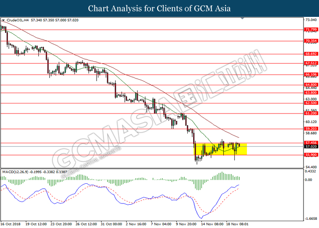The image size is (319, 228).
Task: Select the 61.200 support level label
Action: click(x=311, y=113)
